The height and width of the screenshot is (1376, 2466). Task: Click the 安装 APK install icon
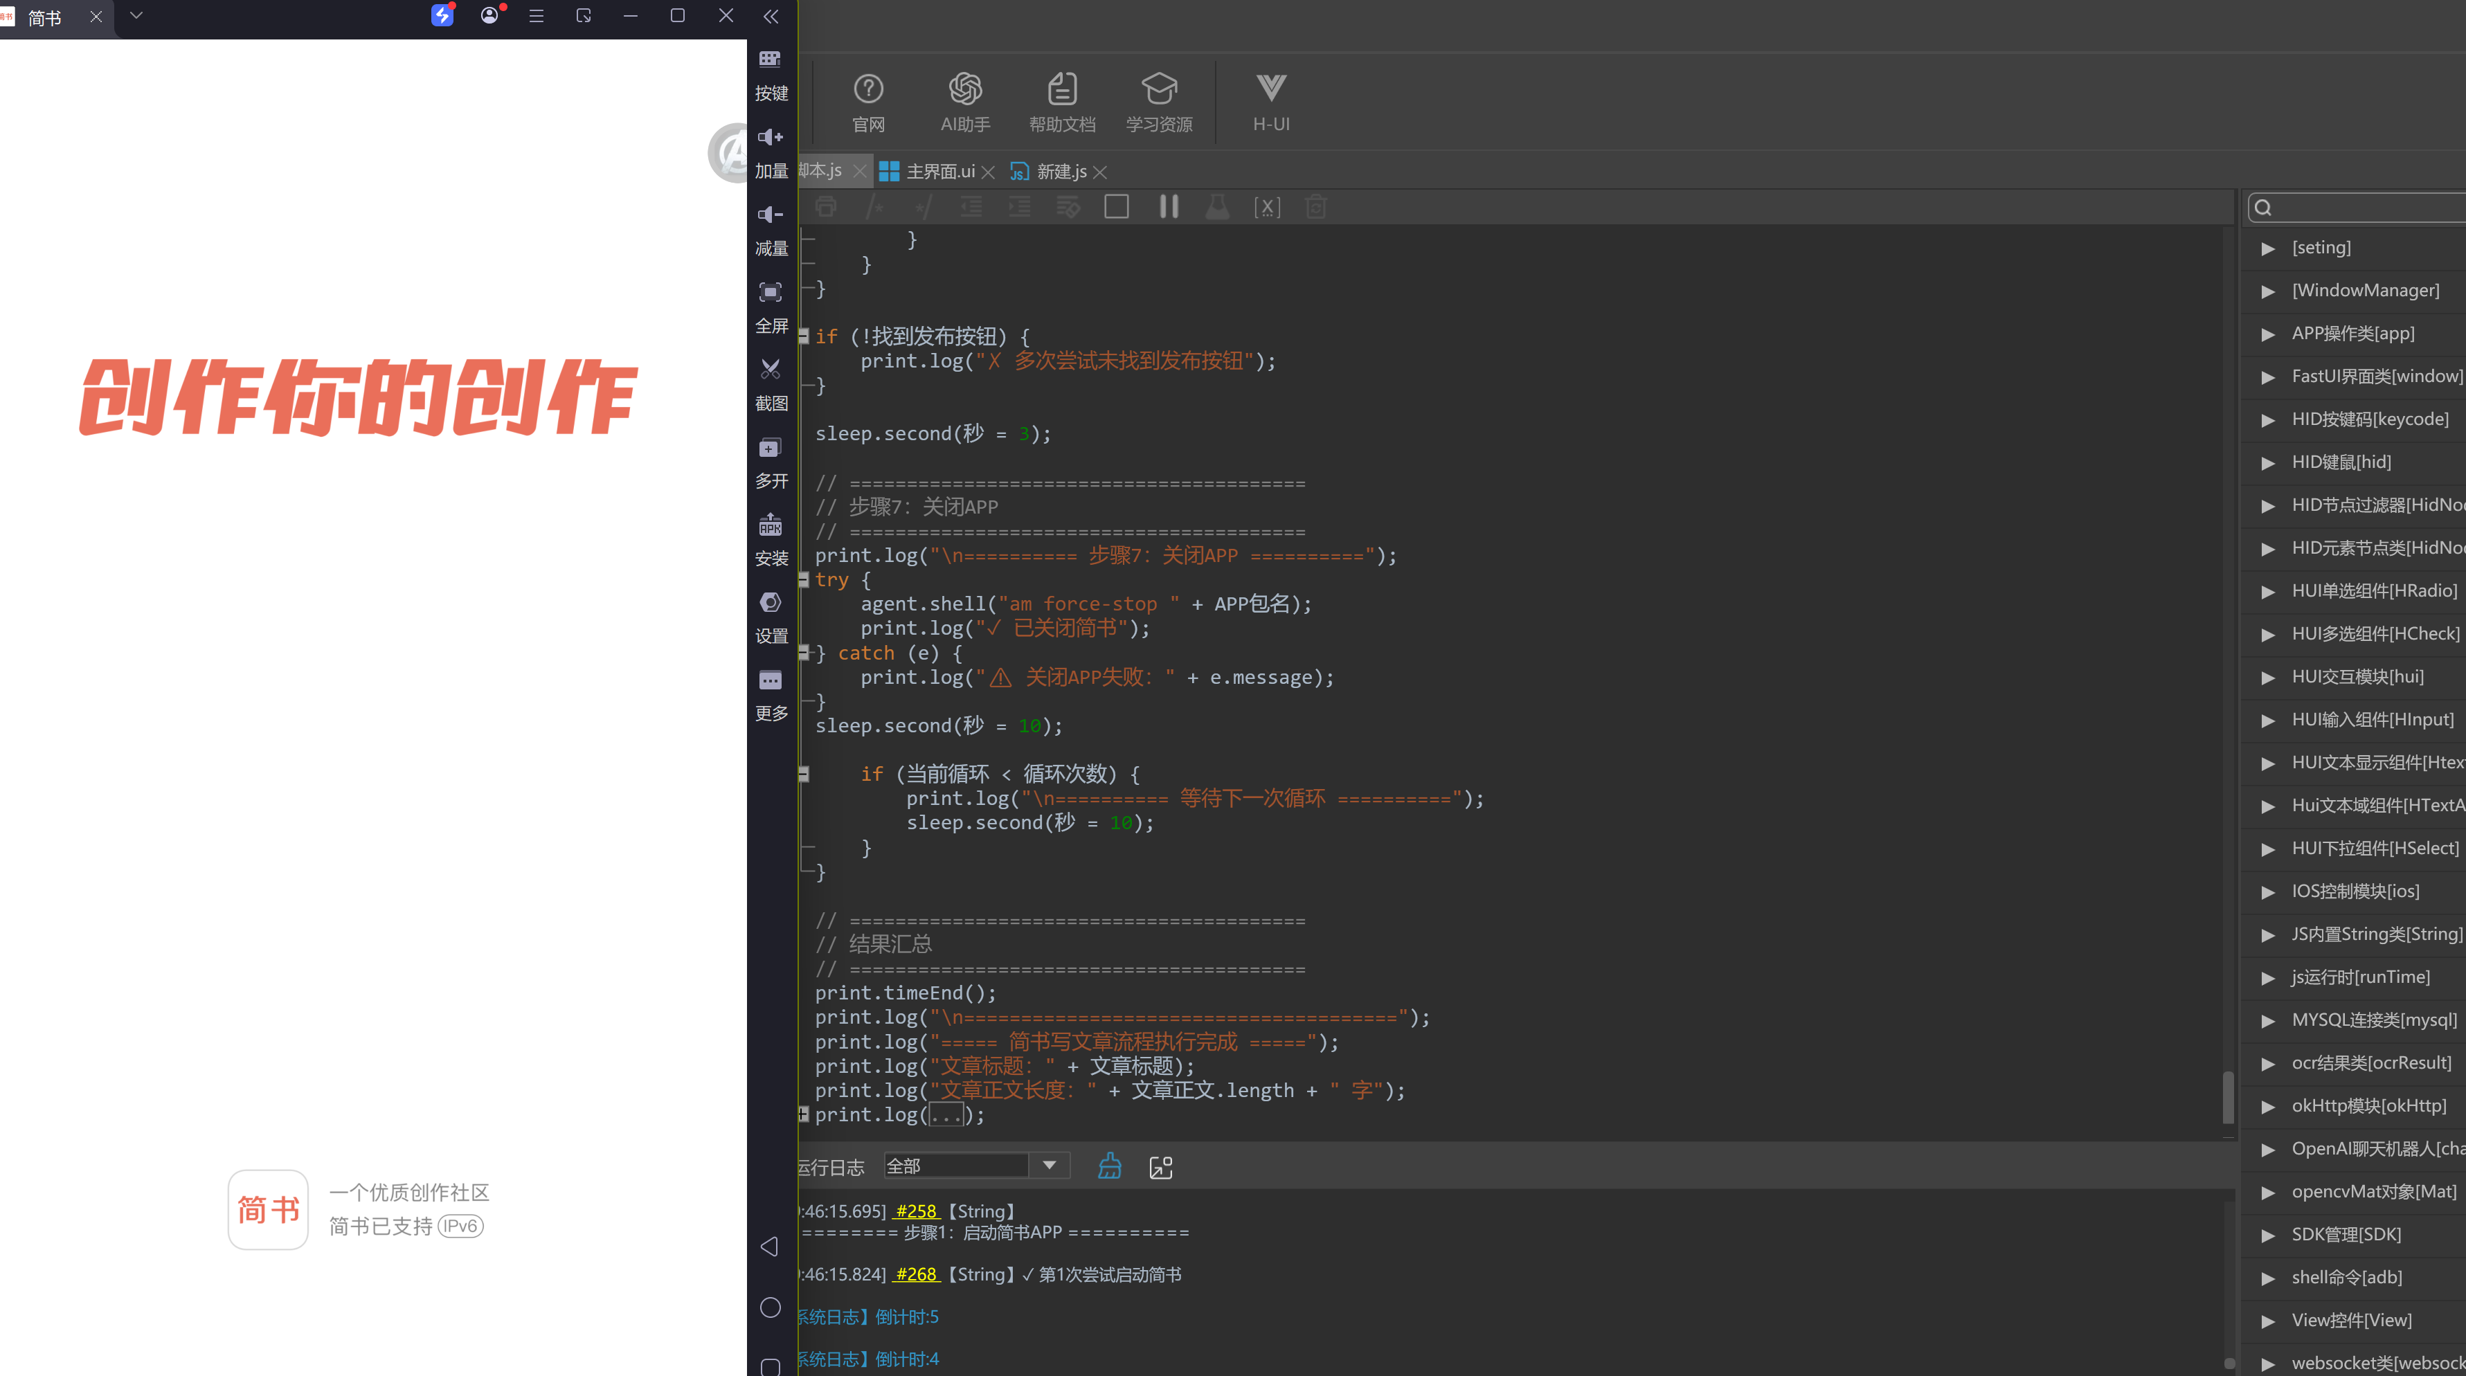point(771,538)
